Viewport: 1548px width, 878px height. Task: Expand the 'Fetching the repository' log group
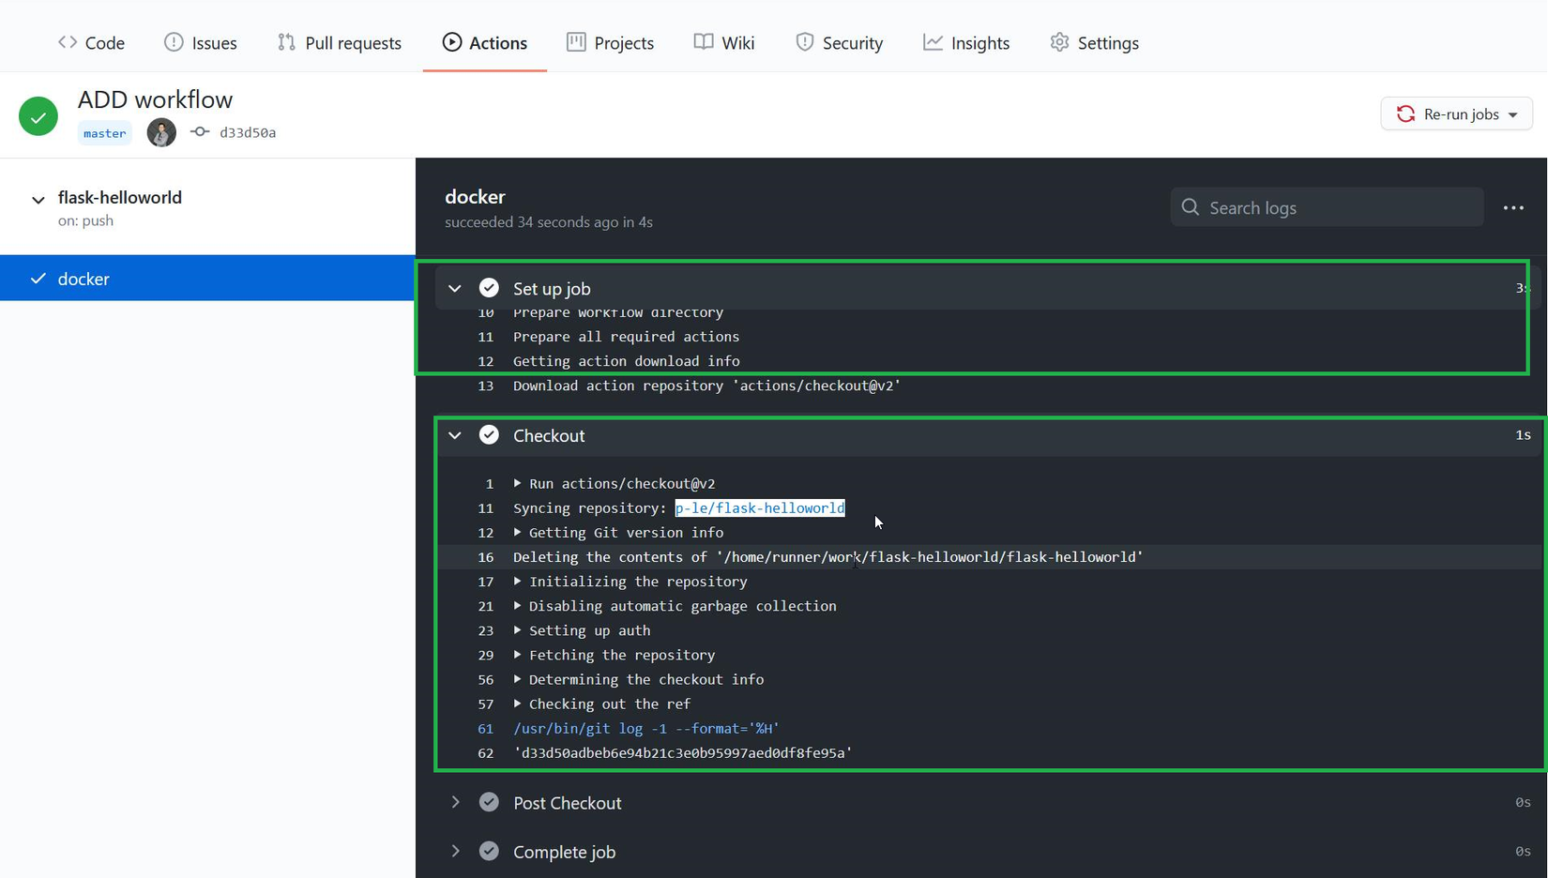518,655
